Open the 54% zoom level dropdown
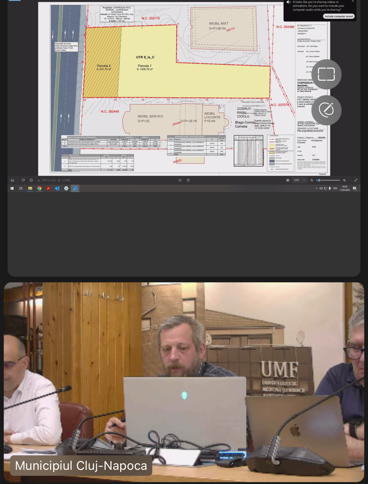The height and width of the screenshot is (484, 368). pyautogui.click(x=299, y=180)
